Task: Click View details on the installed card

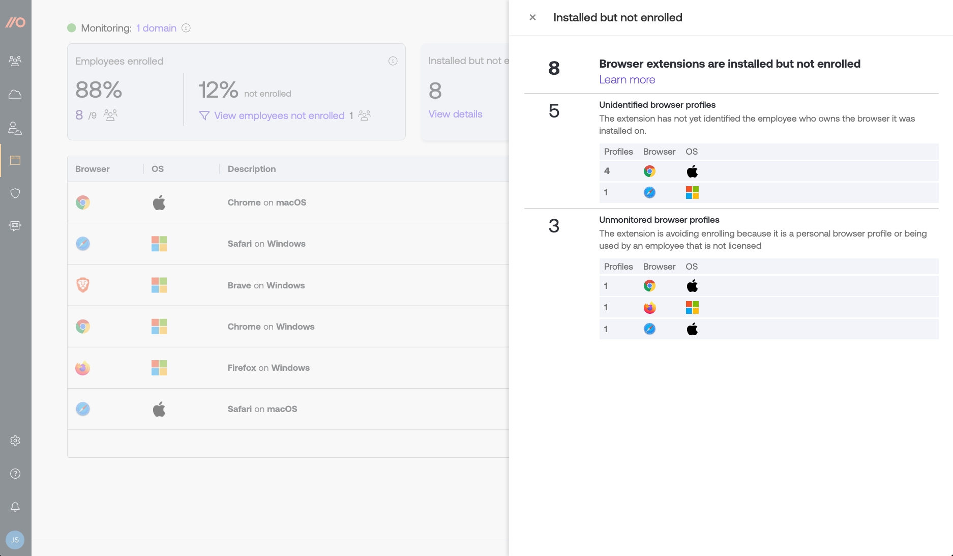Action: tap(455, 114)
